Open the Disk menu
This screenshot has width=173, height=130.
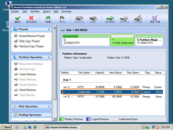click(x=25, y=12)
